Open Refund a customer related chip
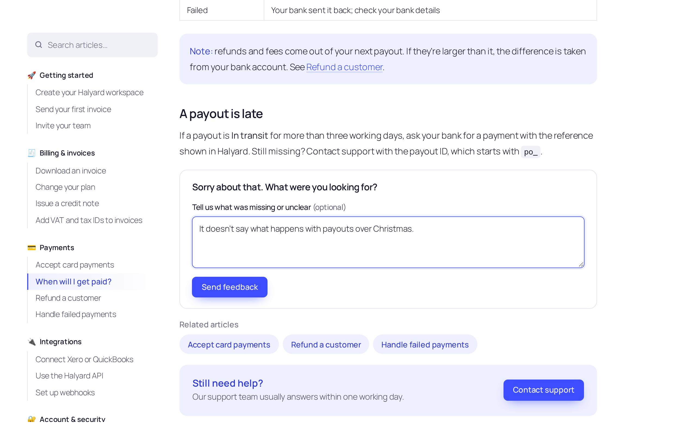Screen dimensions: 696x435 326,344
